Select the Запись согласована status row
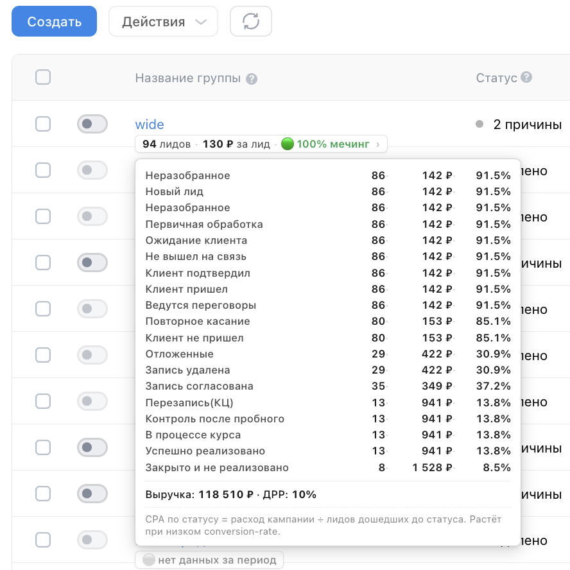 [x=328, y=386]
